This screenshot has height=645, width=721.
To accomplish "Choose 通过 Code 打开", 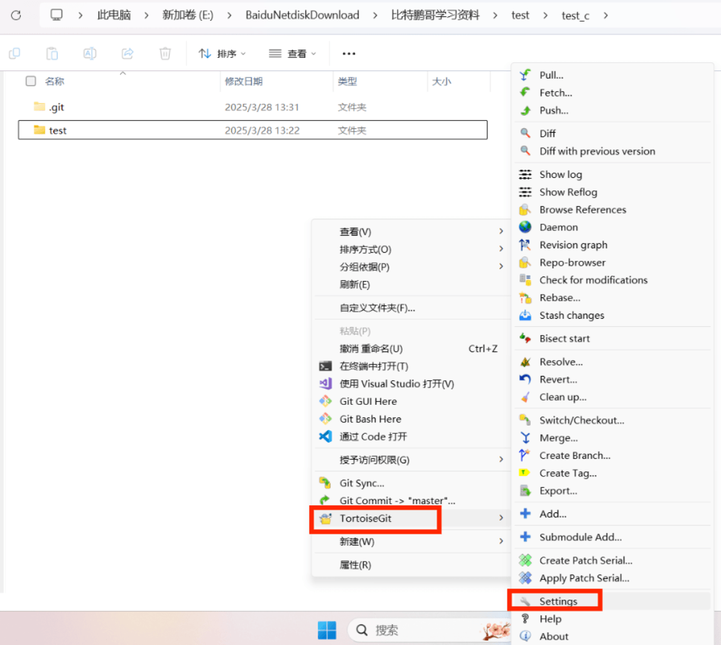I will (411, 436).
